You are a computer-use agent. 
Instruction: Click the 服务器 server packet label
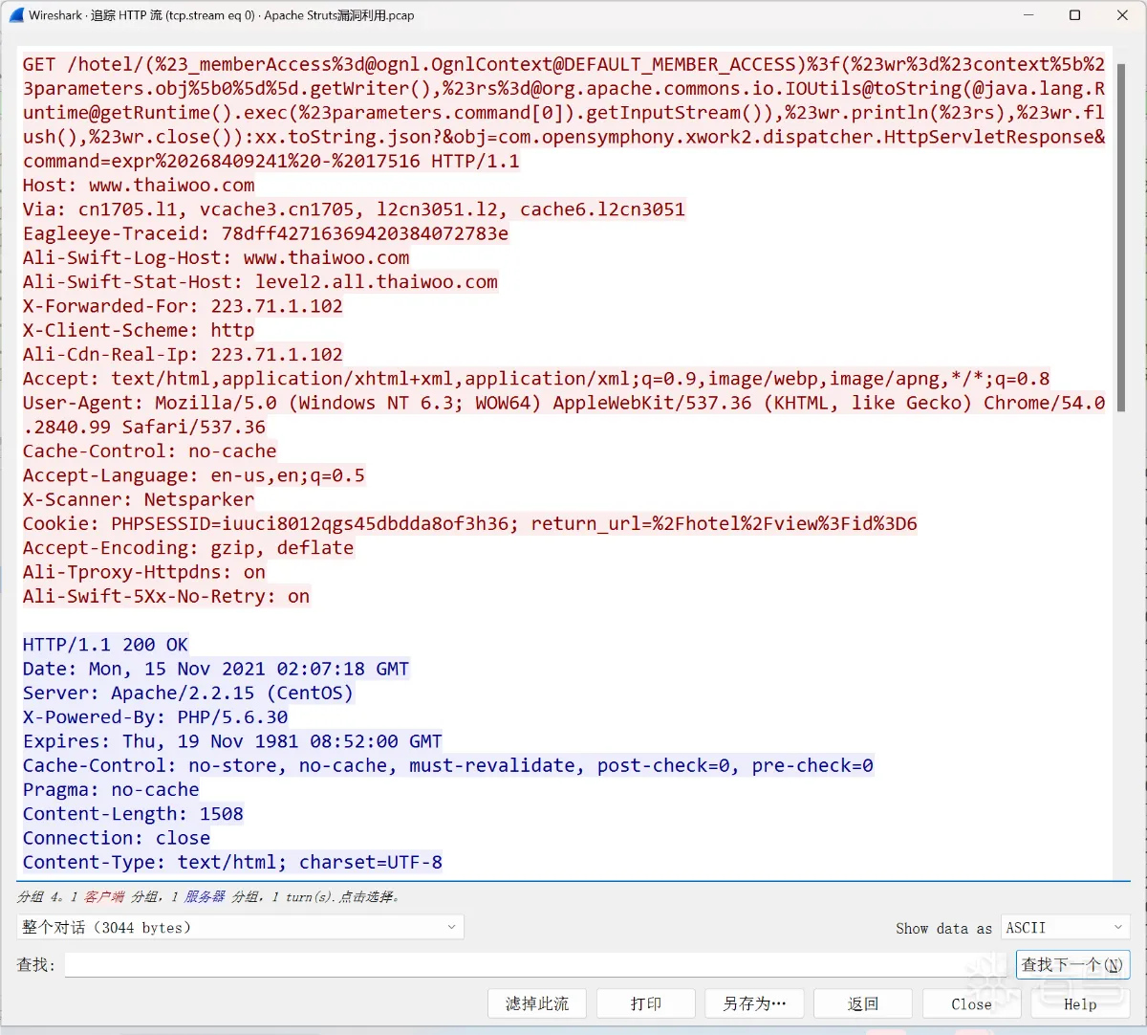205,896
